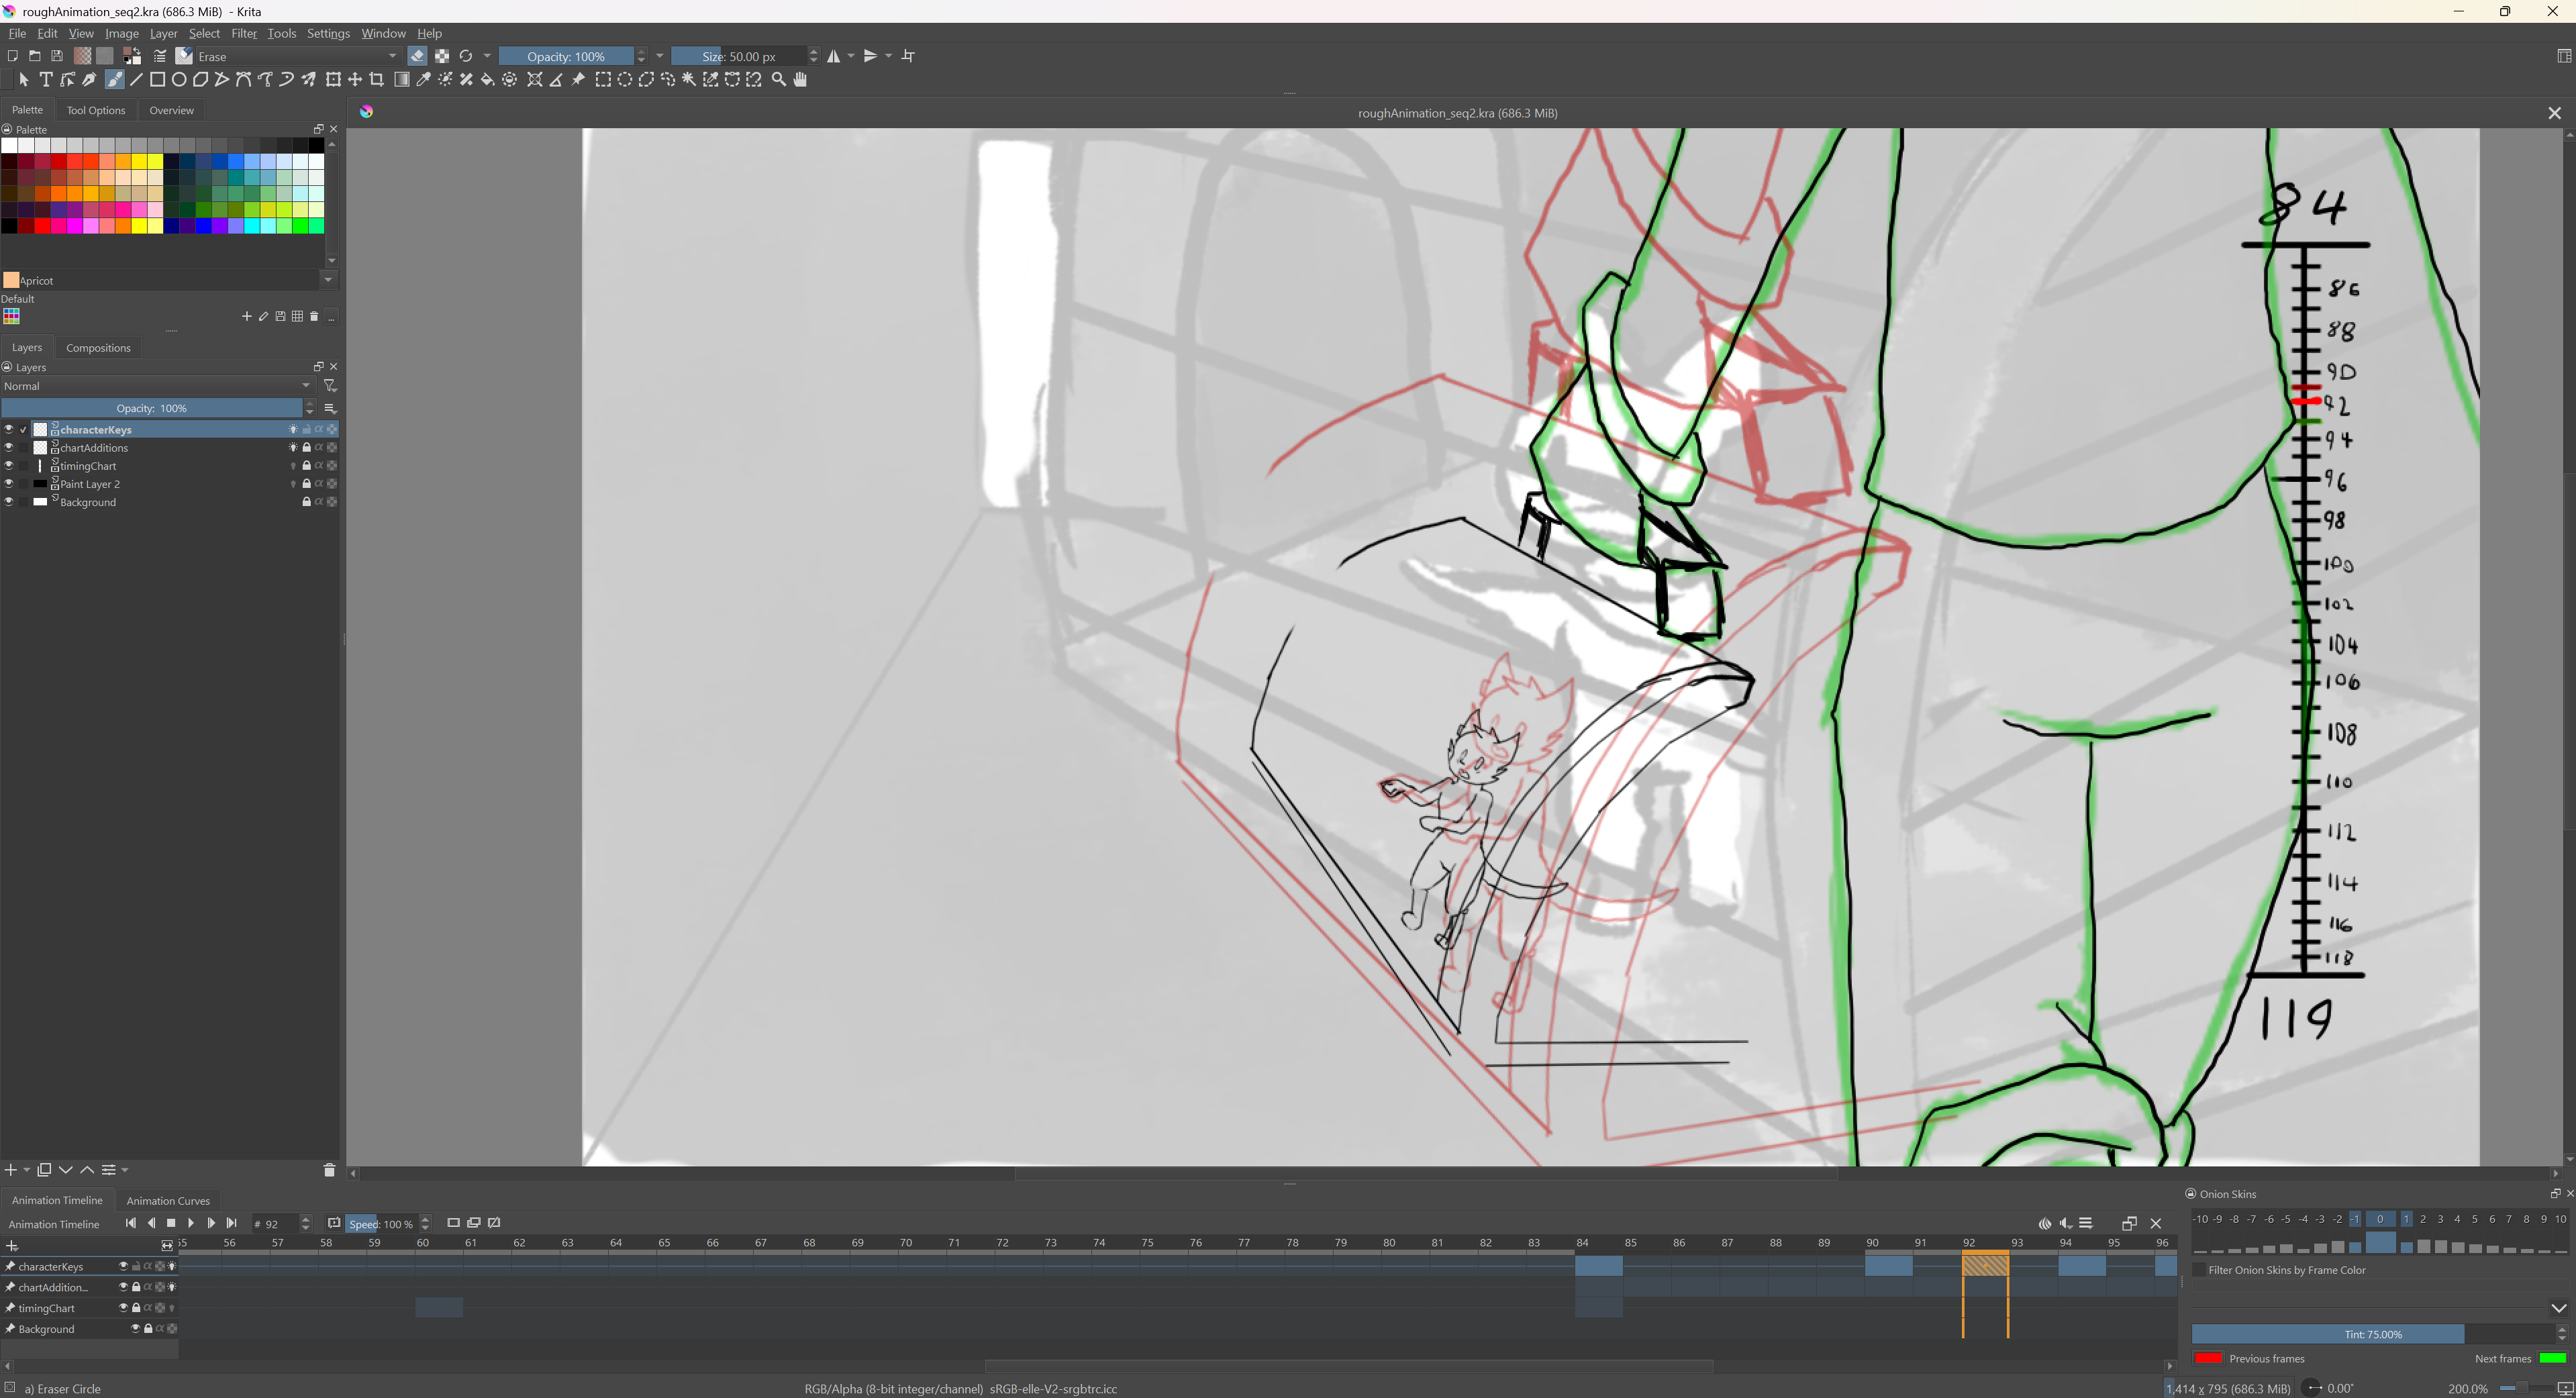Select the Text tool
The image size is (2576, 1398).
point(46,80)
